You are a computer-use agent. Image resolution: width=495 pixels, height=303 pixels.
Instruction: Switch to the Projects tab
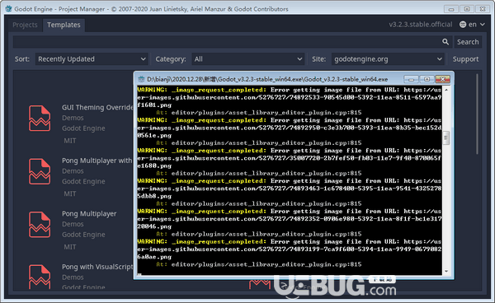pos(25,25)
